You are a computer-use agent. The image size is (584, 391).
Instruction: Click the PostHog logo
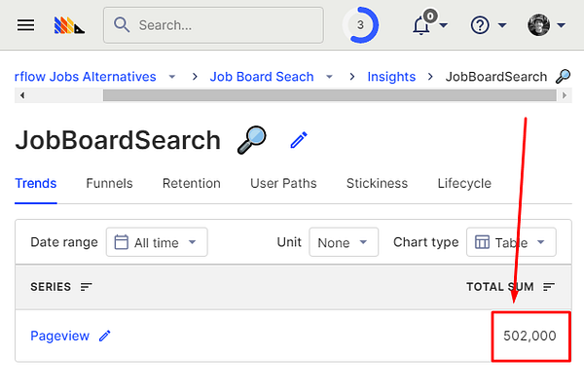pos(69,25)
